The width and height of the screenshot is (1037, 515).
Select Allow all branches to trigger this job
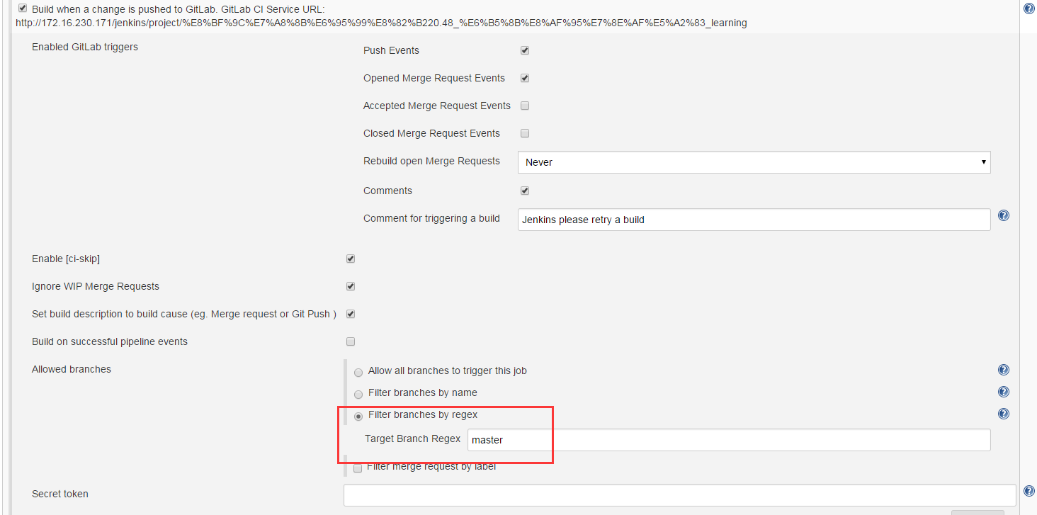358,372
